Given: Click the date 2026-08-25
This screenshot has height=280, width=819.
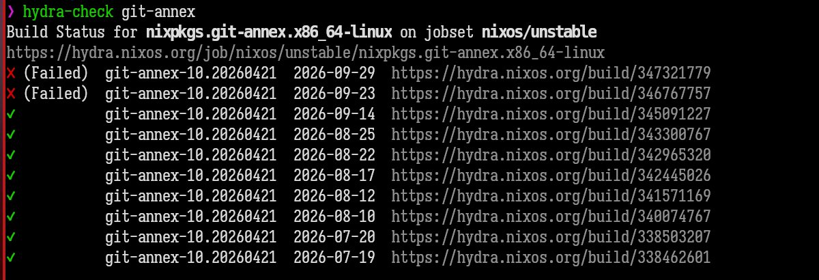Looking at the screenshot, I should (334, 135).
